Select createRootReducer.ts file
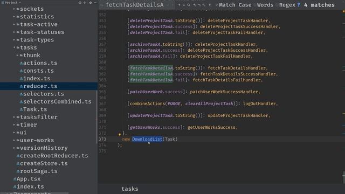The image size is (345, 194). (x=54, y=156)
